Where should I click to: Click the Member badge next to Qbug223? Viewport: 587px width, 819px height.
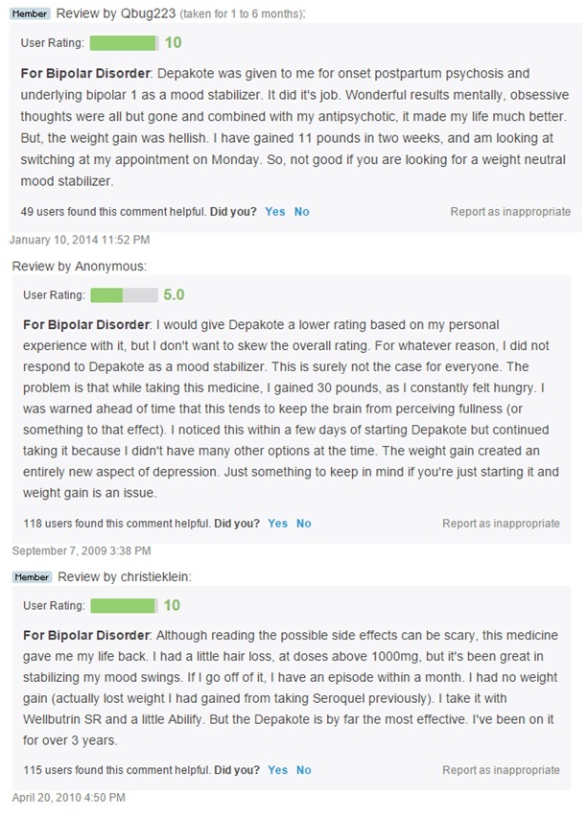coord(30,13)
